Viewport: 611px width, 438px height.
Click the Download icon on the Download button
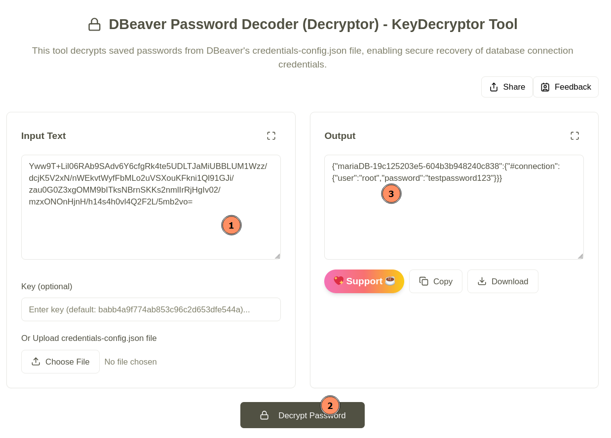click(x=481, y=281)
